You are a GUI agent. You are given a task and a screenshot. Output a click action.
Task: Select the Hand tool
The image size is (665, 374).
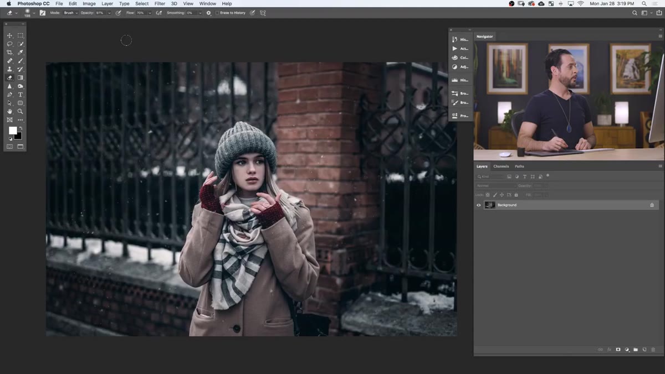click(x=9, y=111)
